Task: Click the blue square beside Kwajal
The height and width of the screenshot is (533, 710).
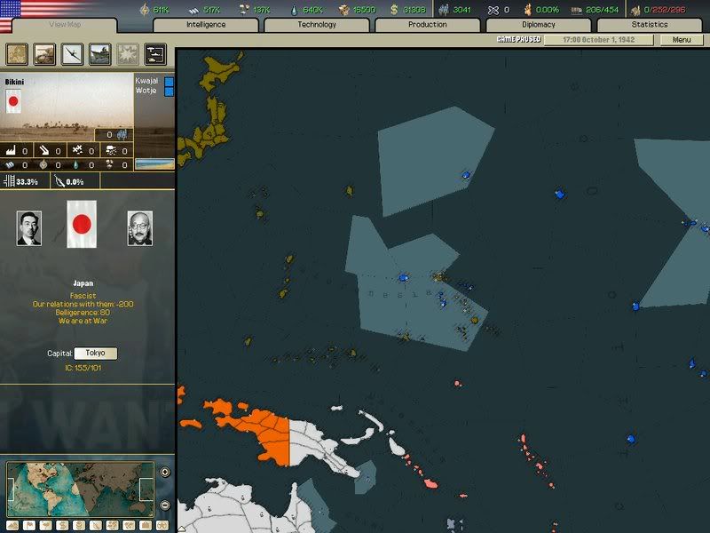Action: coord(170,82)
